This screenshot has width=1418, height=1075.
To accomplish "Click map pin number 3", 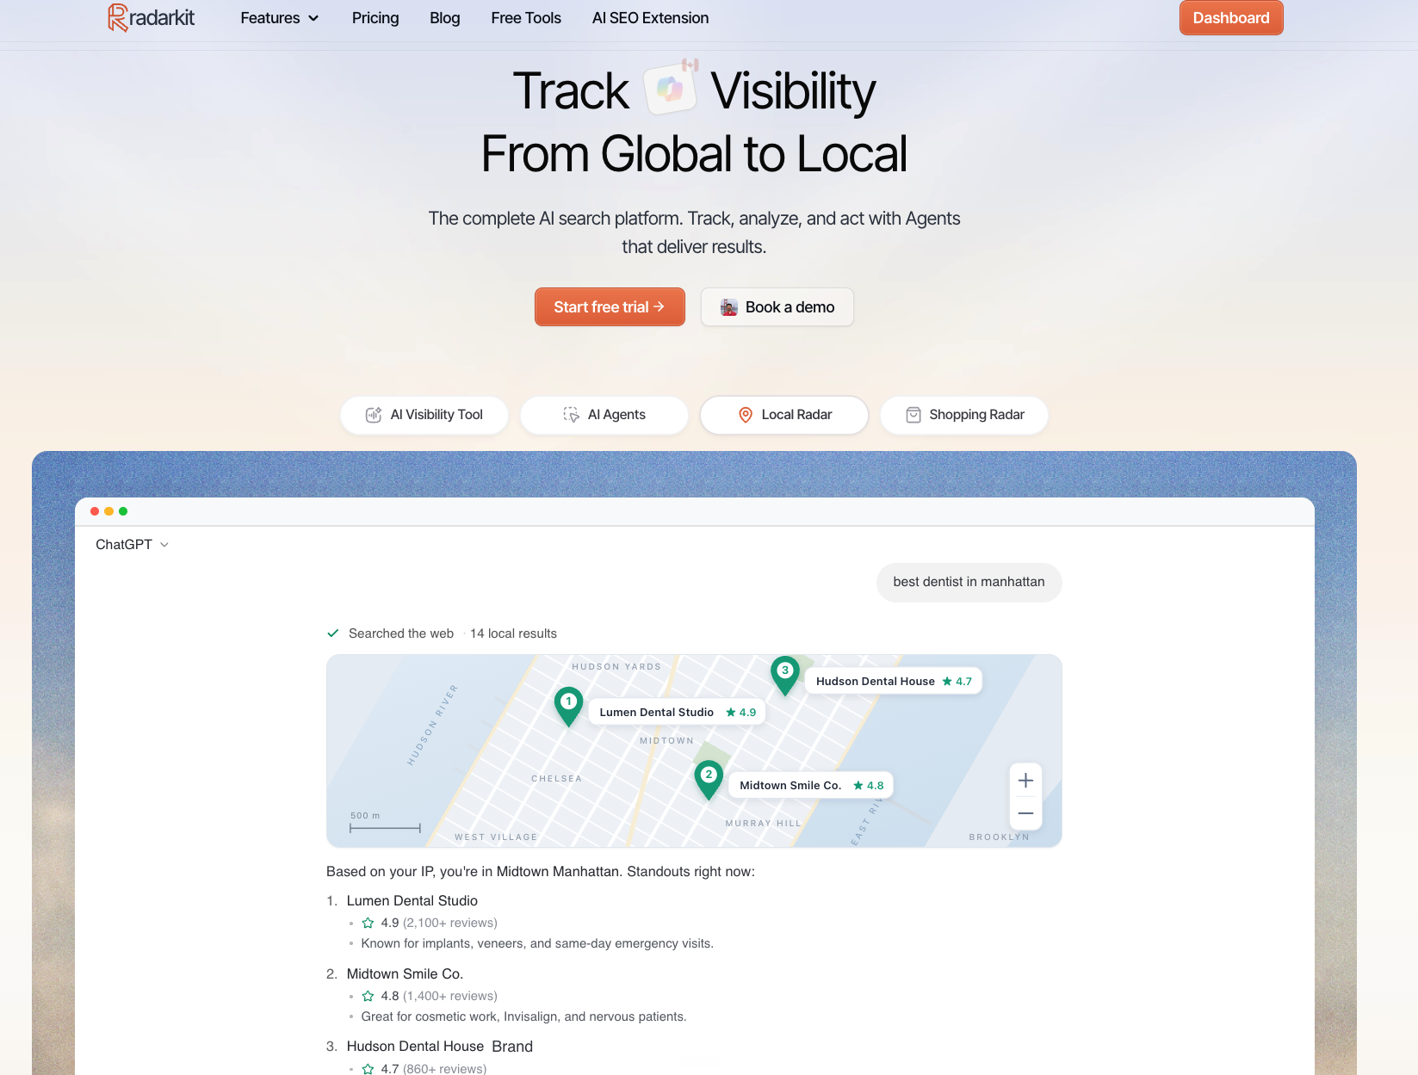I will point(785,675).
